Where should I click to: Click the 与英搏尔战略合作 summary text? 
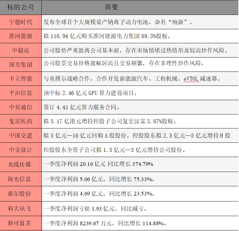pyautogui.click(x=132, y=79)
